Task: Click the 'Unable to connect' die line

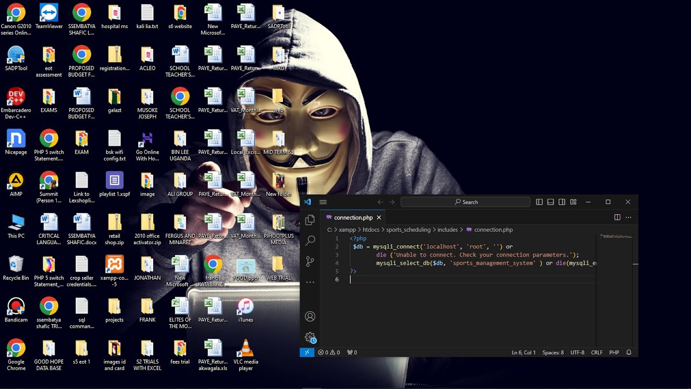Action: coord(478,254)
